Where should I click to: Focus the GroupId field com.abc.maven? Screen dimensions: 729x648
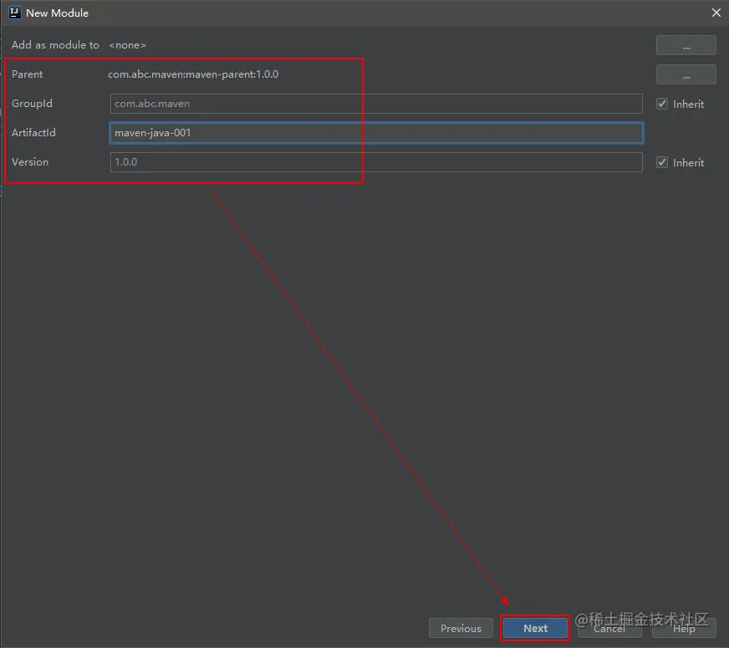(376, 104)
